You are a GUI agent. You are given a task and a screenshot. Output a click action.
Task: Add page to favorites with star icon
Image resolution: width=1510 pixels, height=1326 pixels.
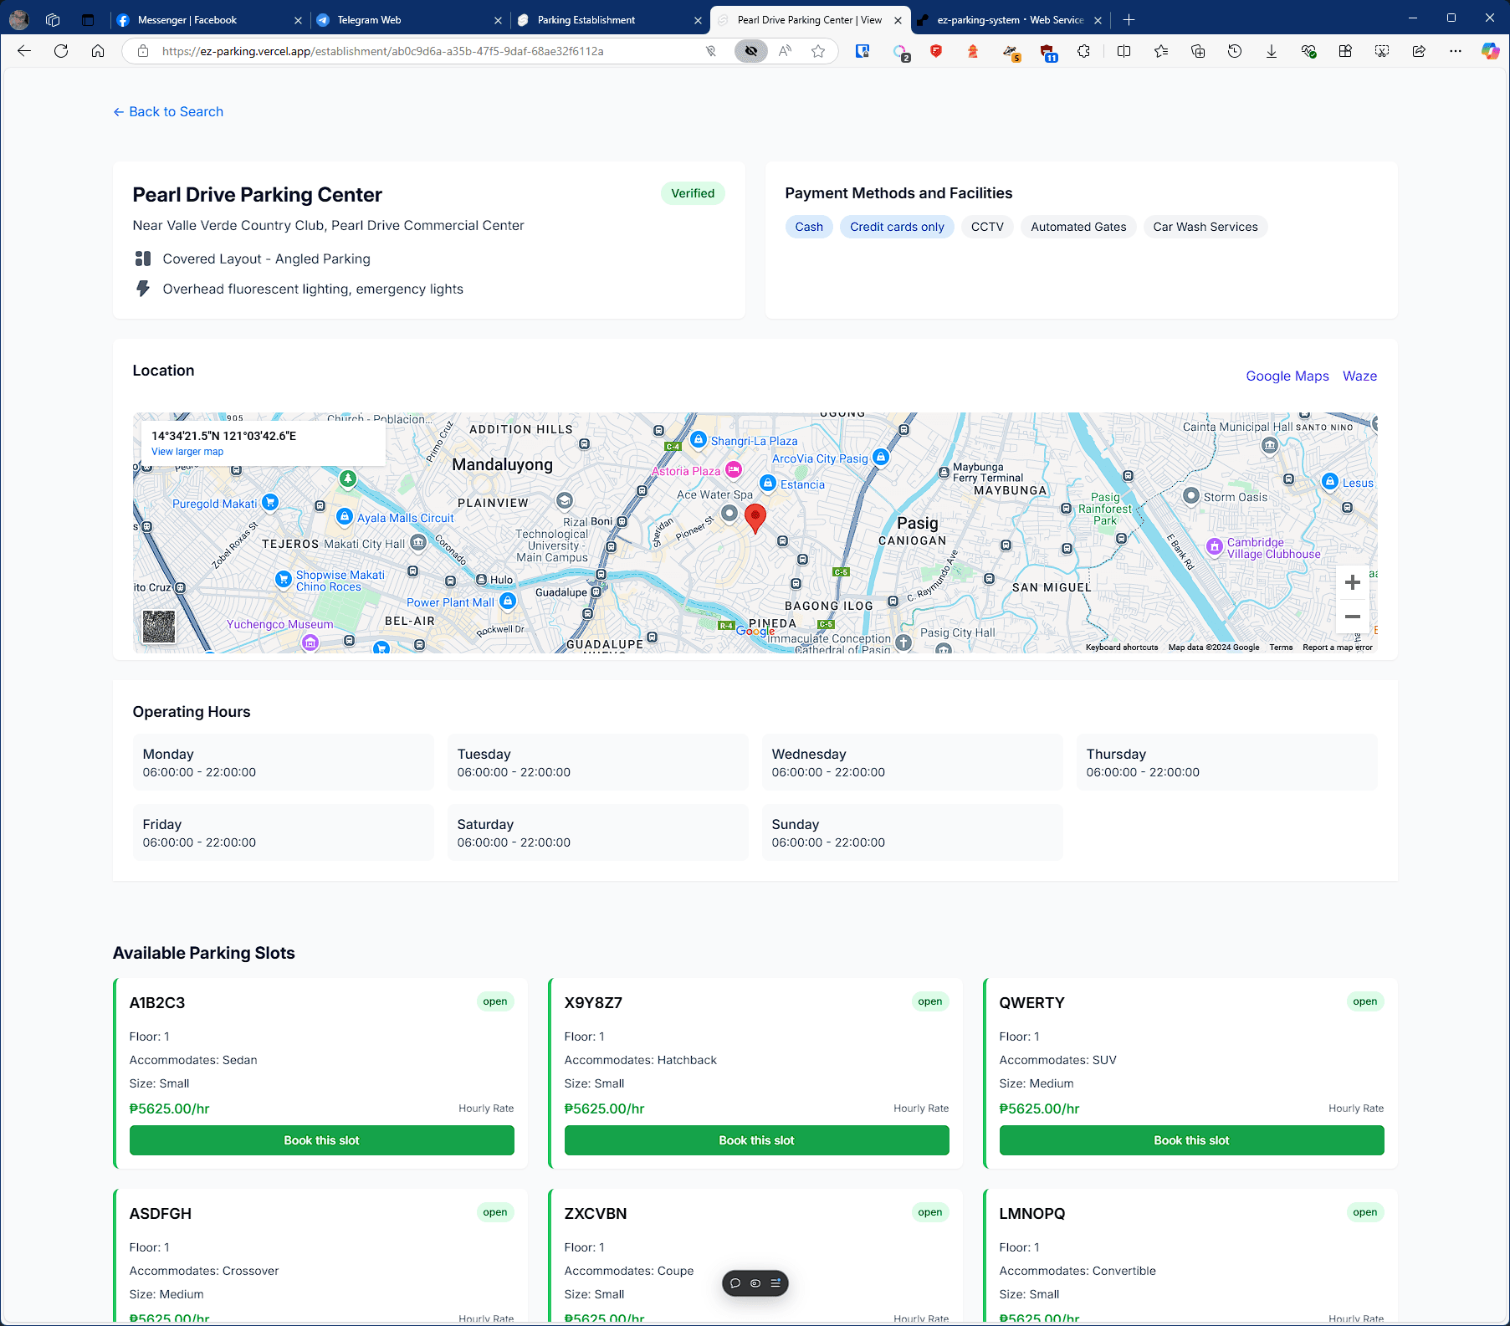tap(818, 51)
